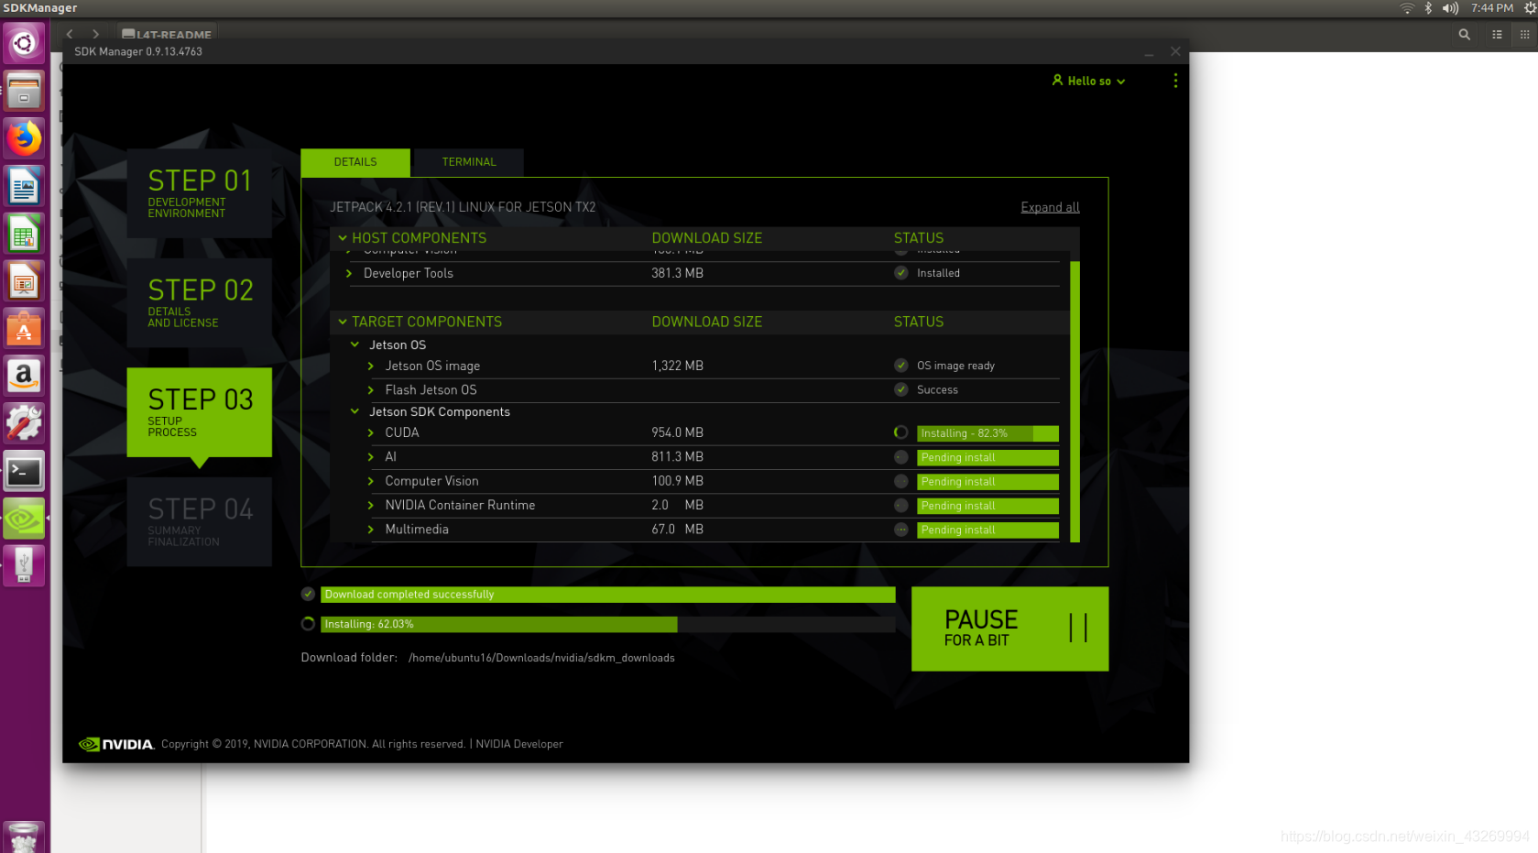1538x853 pixels.
Task: Expand the Computer Vision target row
Action: coord(371,481)
